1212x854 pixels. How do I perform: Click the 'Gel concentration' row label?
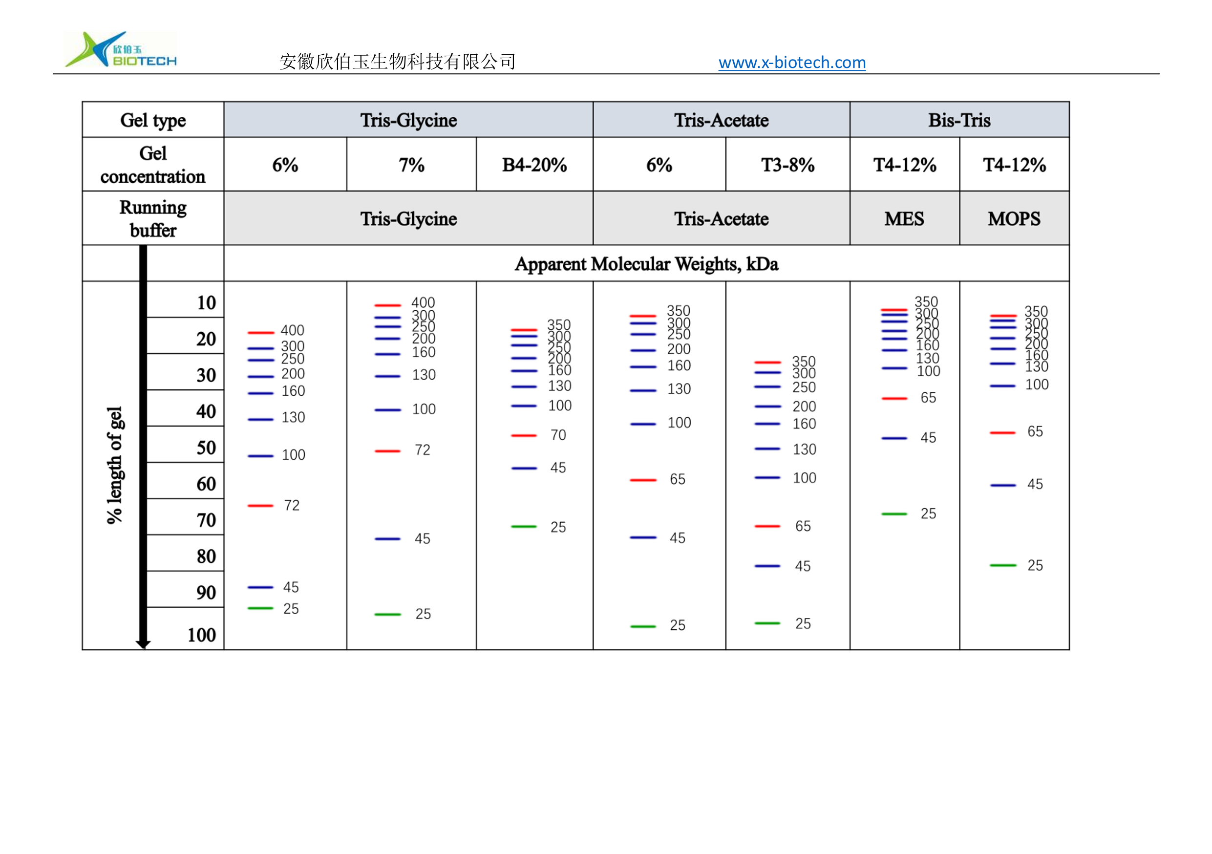click(153, 165)
